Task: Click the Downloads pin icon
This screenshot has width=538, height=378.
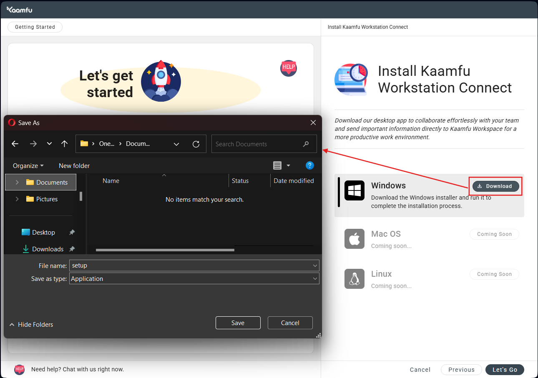Action: point(72,249)
